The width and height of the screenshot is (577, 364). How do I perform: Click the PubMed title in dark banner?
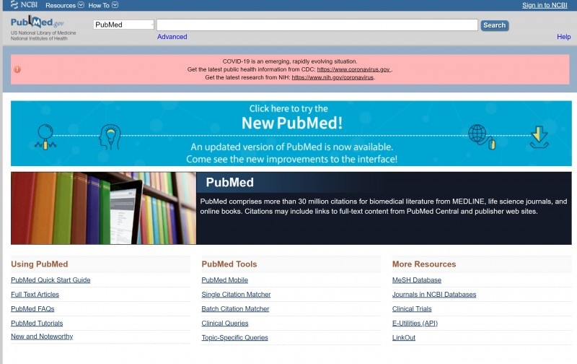coord(229,183)
